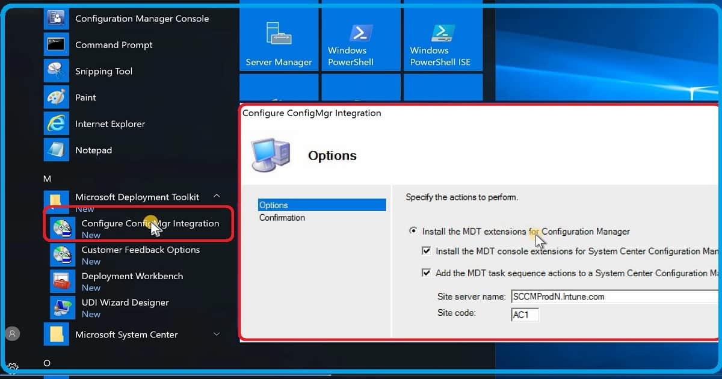Viewport: 722px width, 379px height.
Task: Click 'Specify the actions to perform.' text
Action: (462, 197)
